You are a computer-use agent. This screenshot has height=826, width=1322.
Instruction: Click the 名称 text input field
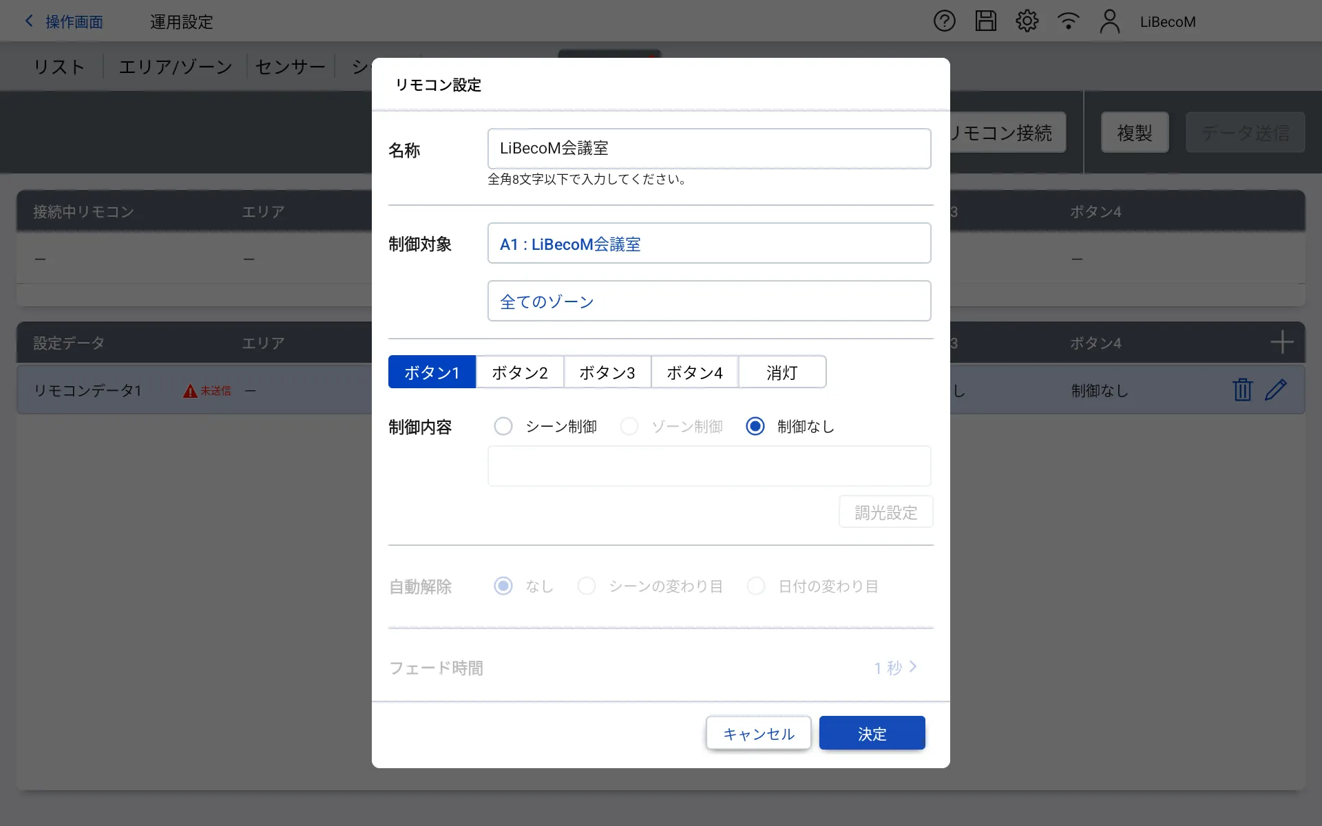(709, 149)
